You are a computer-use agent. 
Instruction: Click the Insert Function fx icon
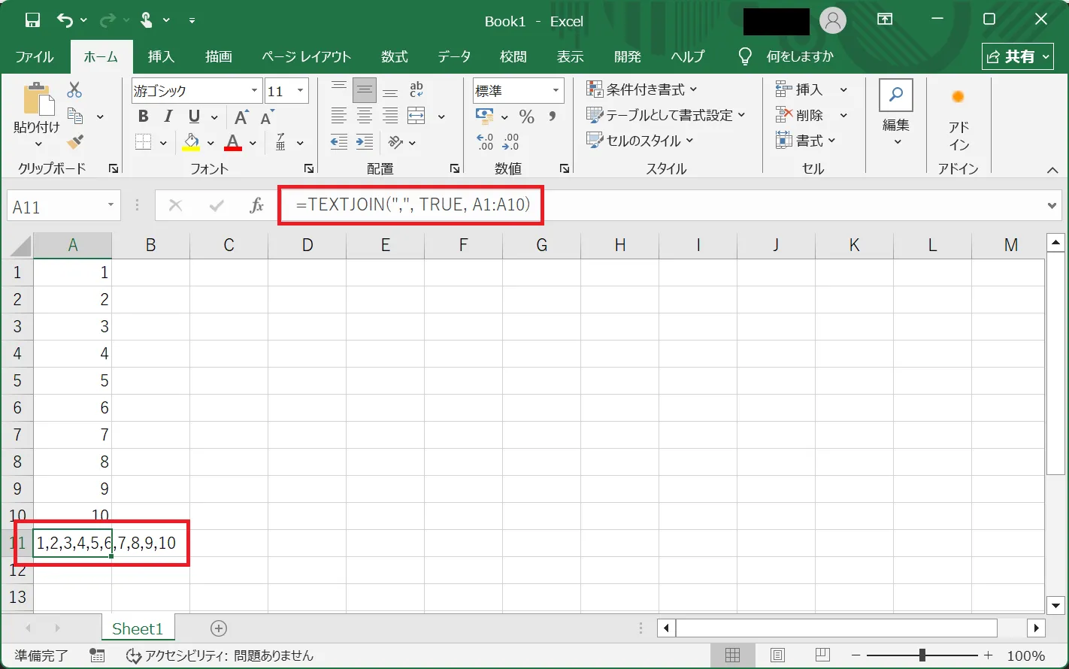(256, 206)
